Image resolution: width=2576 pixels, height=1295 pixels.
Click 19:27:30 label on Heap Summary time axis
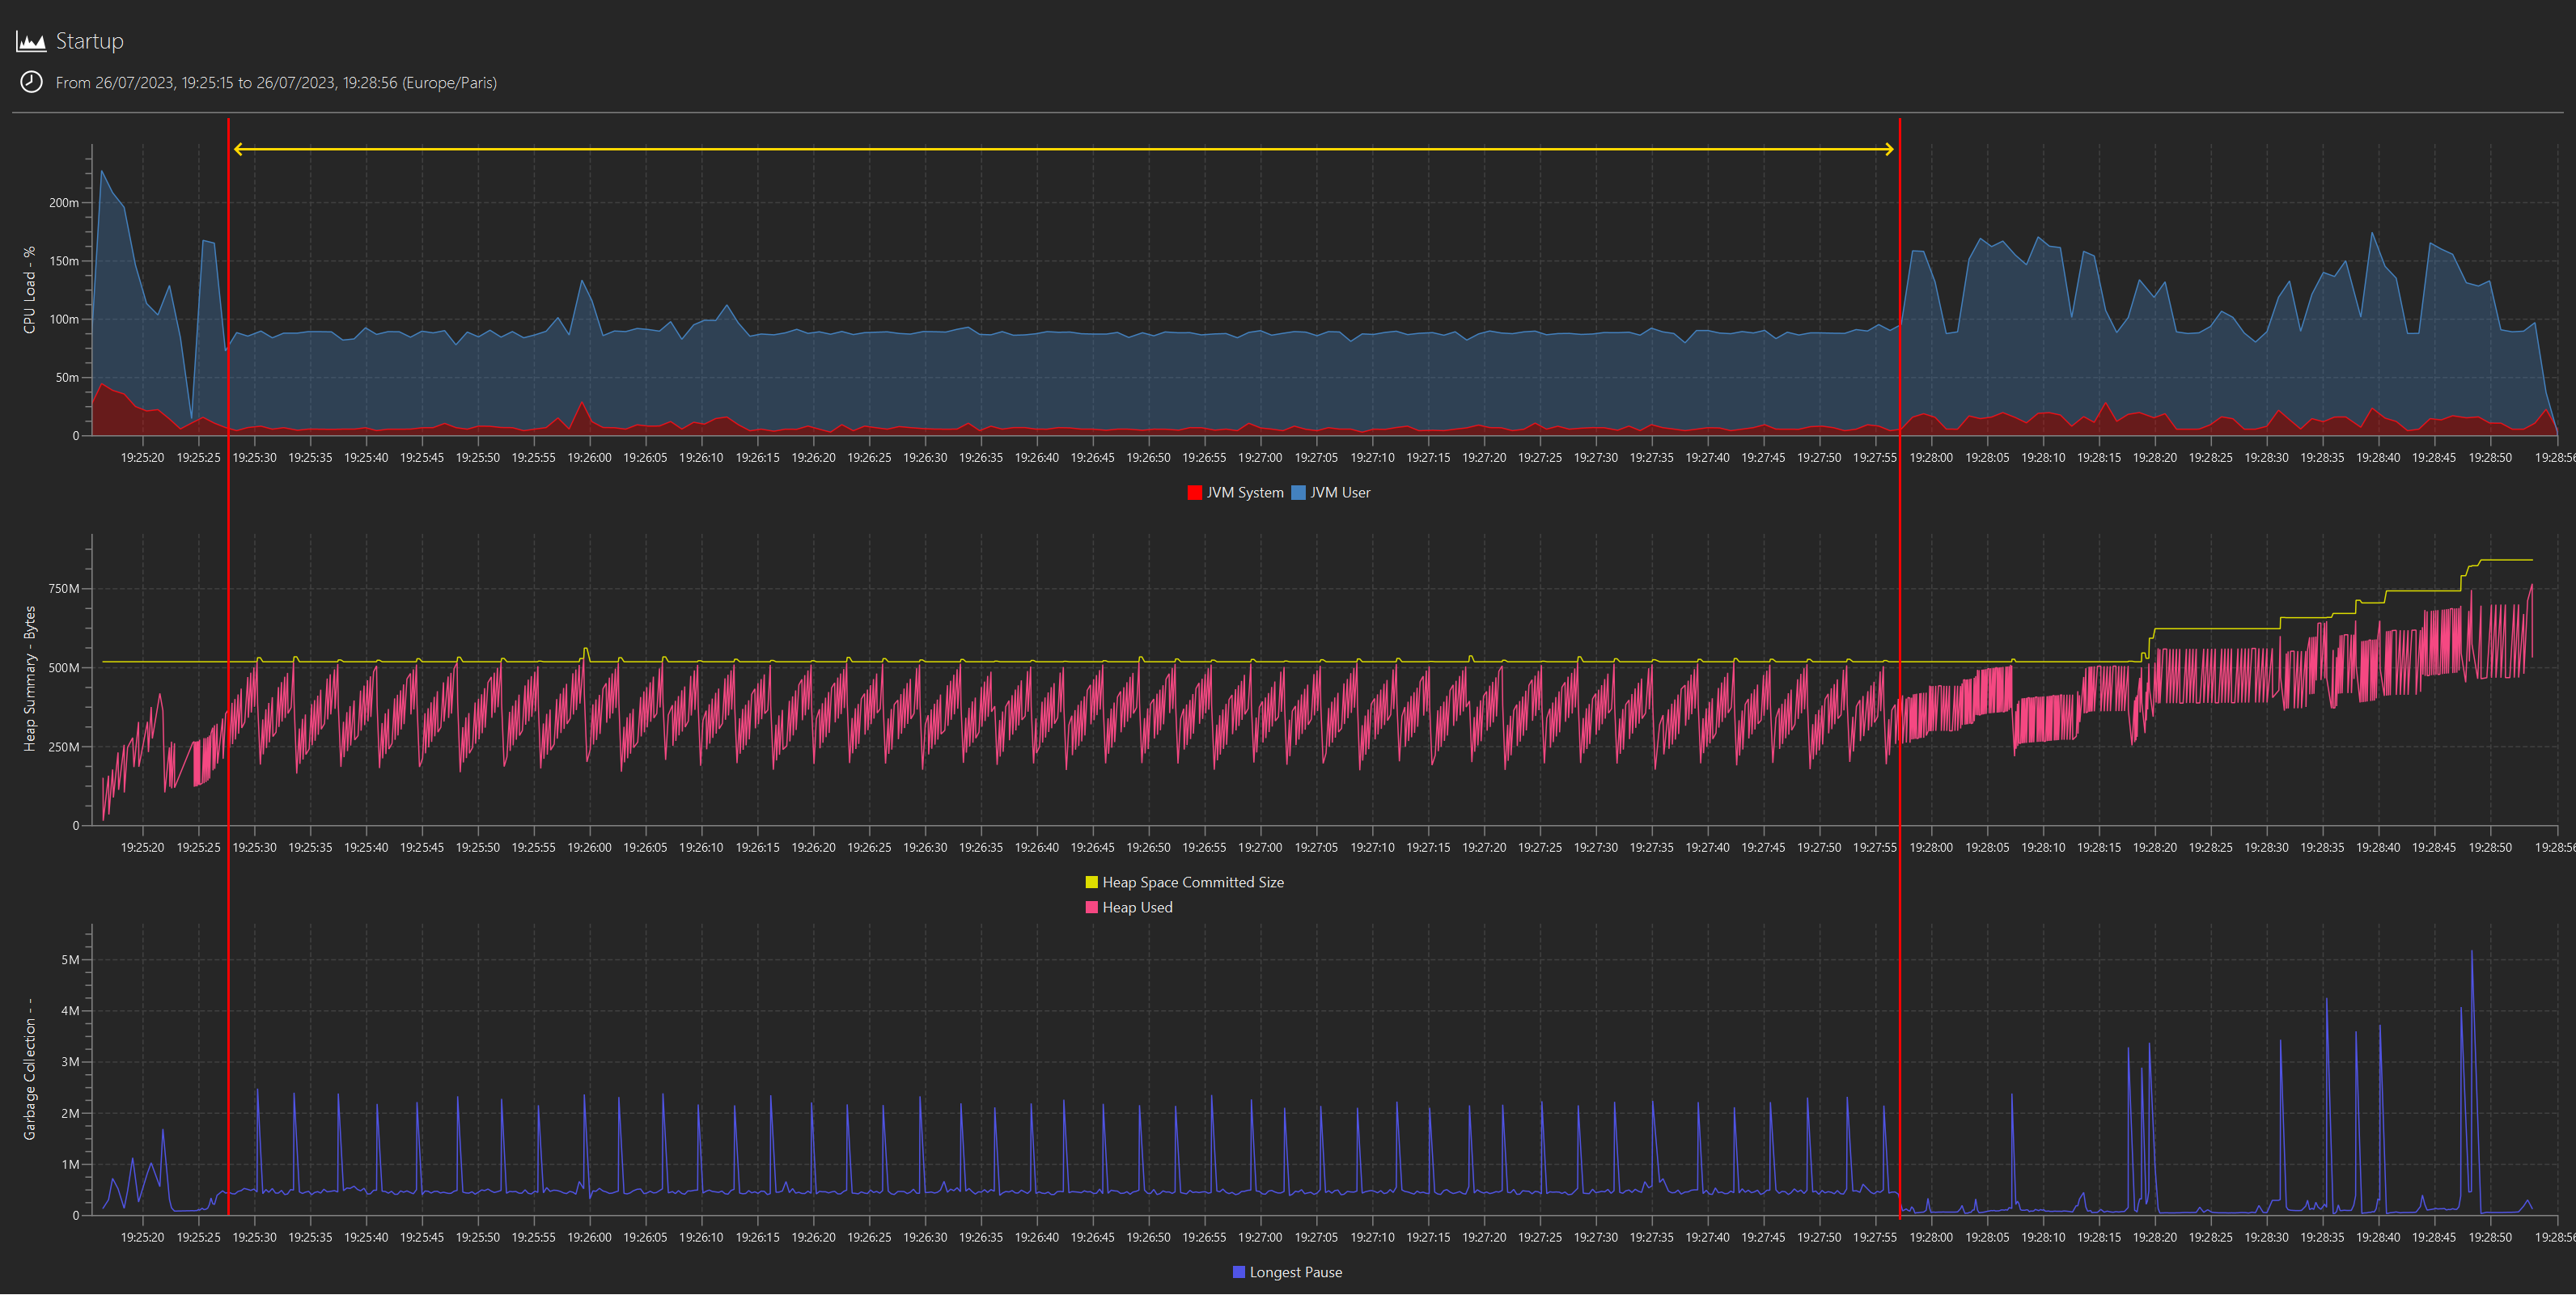tap(1596, 847)
